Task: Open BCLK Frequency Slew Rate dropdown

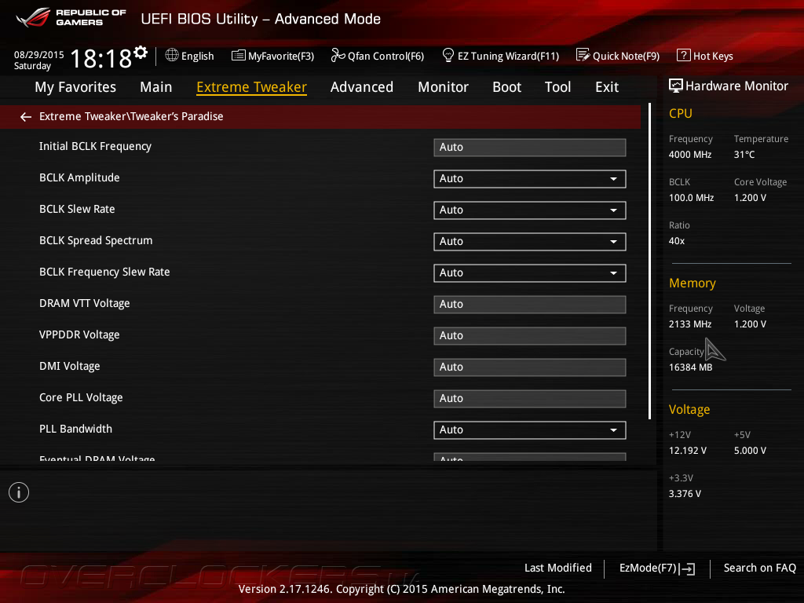Action: pos(530,272)
